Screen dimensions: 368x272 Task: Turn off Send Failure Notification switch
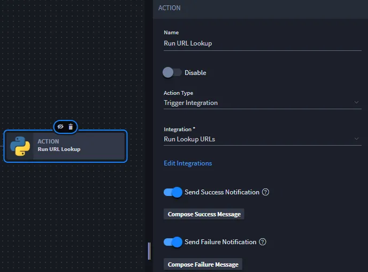tap(173, 242)
